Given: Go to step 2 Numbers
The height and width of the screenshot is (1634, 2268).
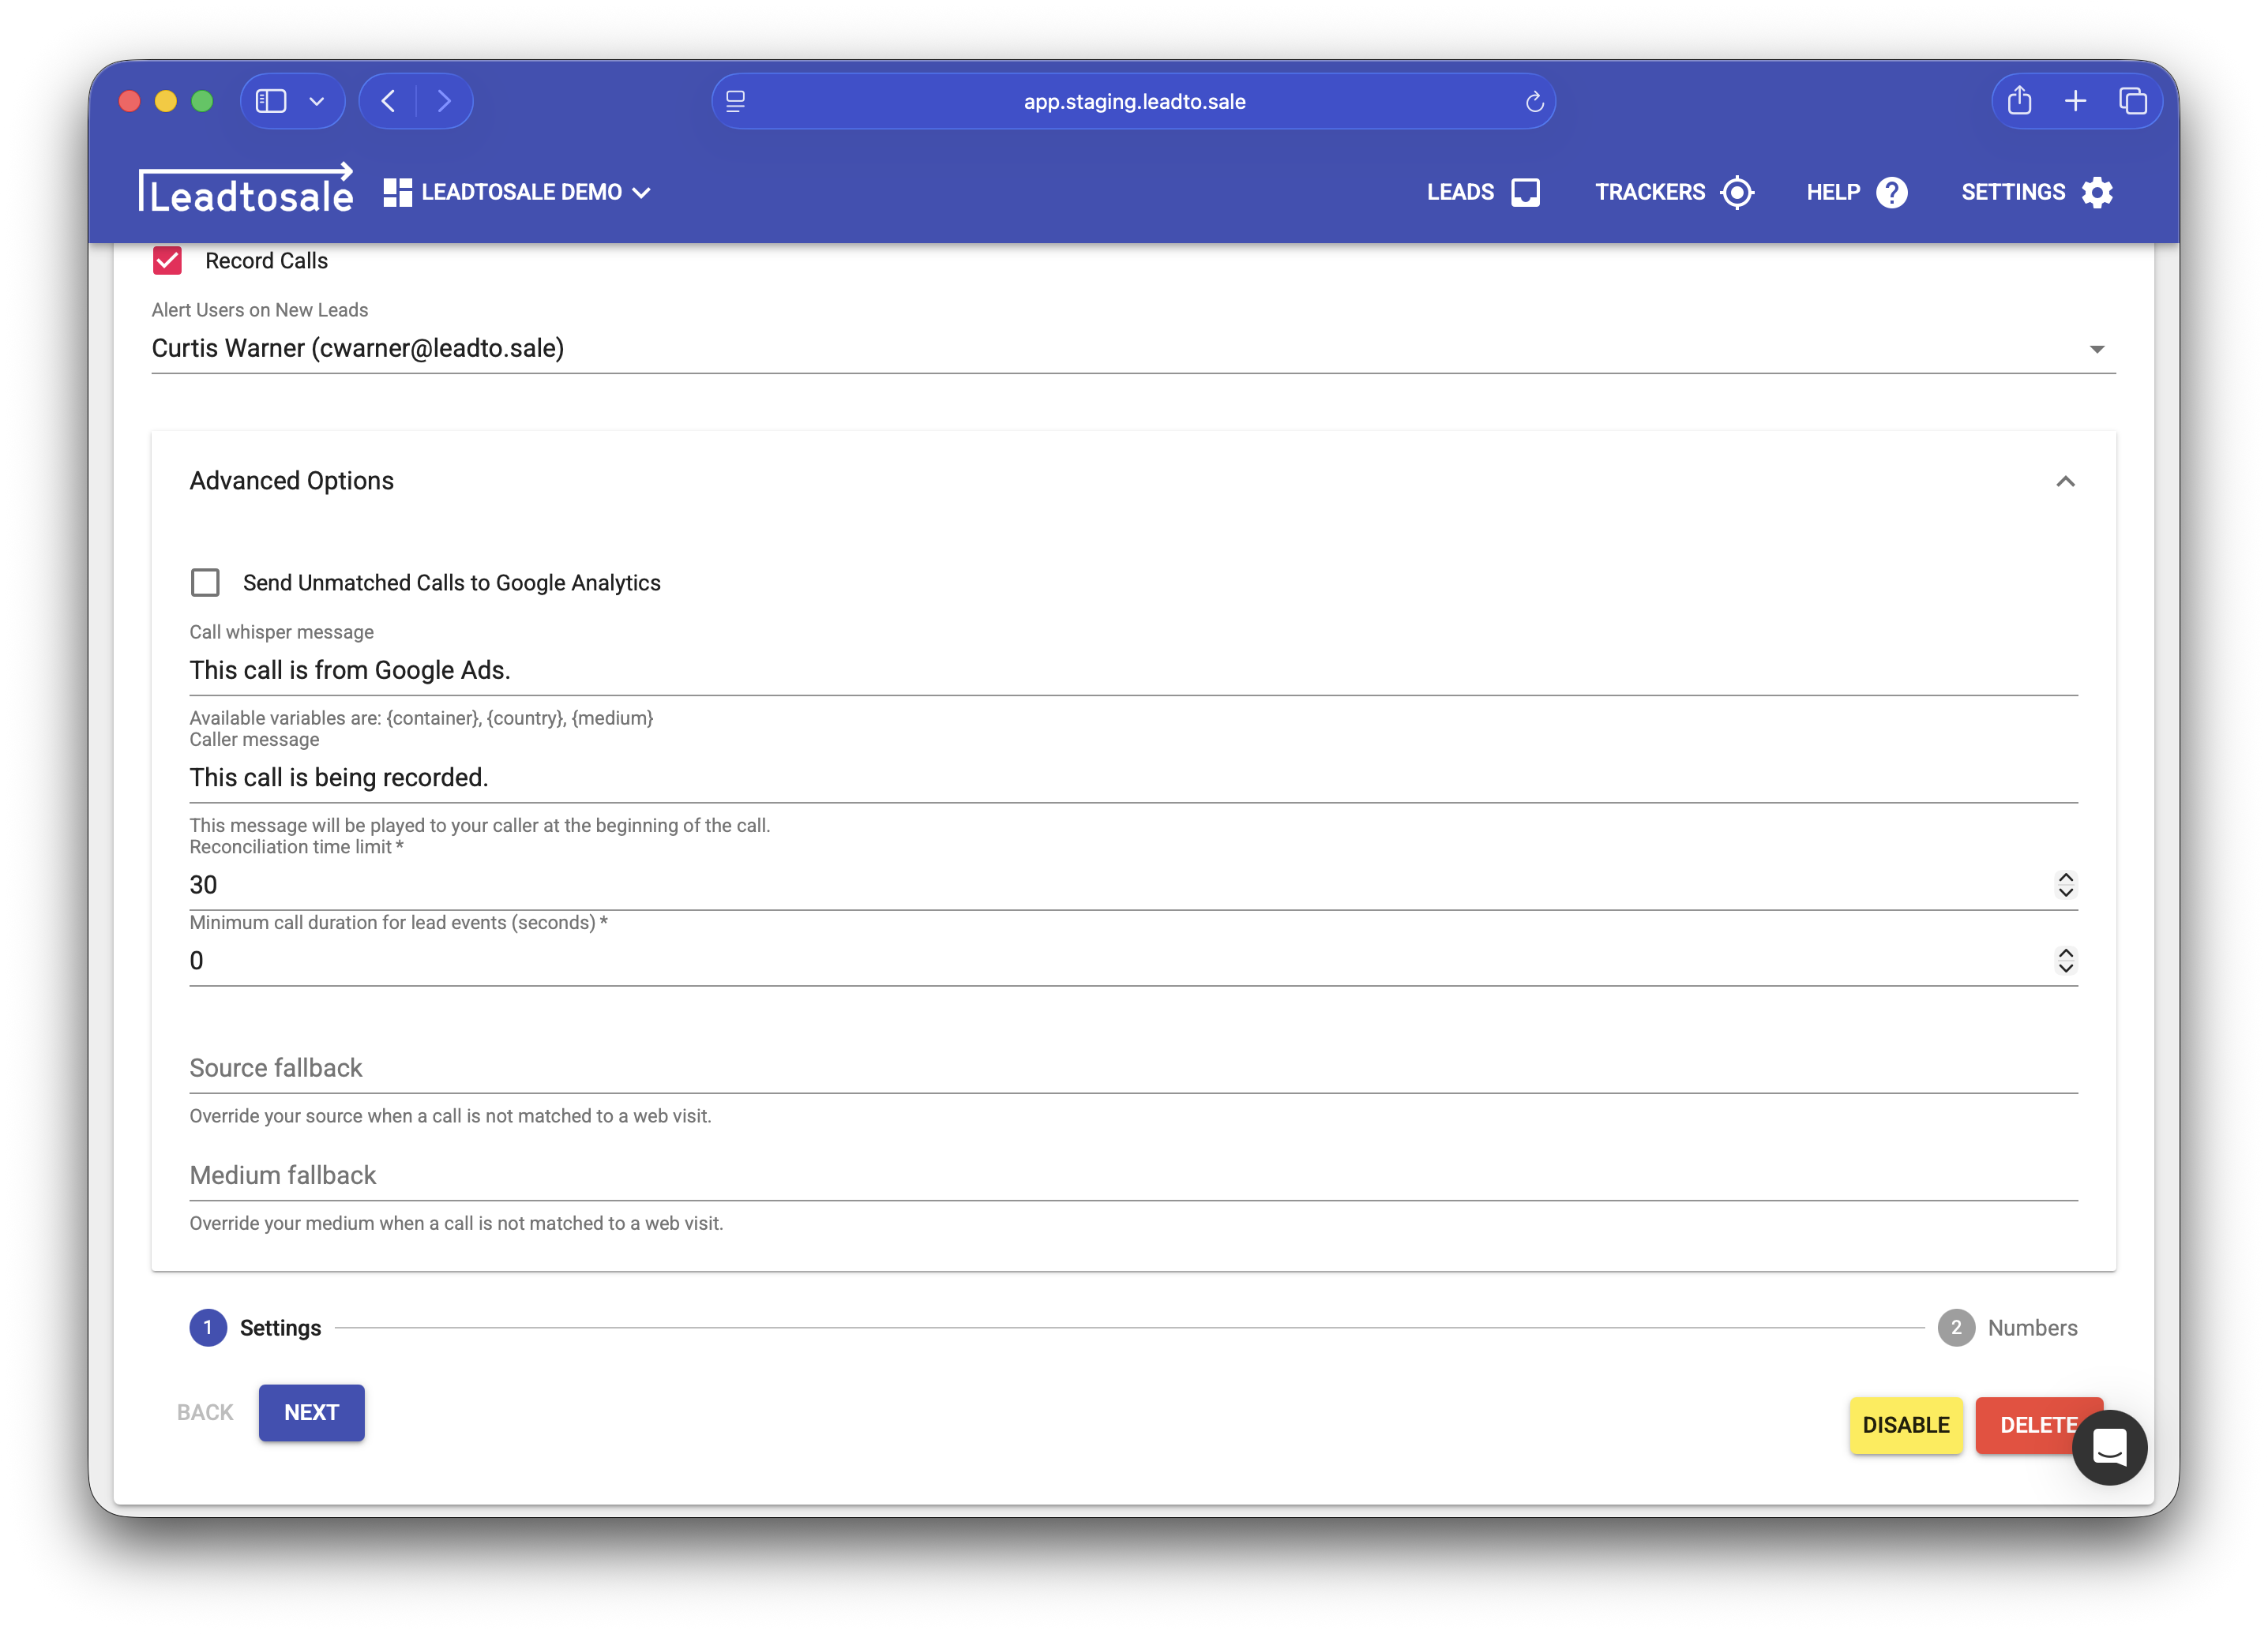Looking at the screenshot, I should click(x=1956, y=1327).
